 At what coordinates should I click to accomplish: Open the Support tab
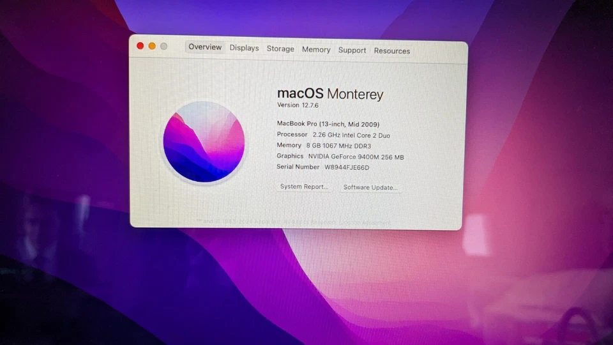pyautogui.click(x=352, y=50)
